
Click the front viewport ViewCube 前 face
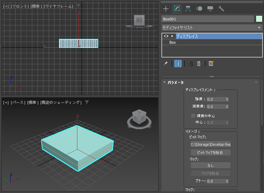pos(139,20)
